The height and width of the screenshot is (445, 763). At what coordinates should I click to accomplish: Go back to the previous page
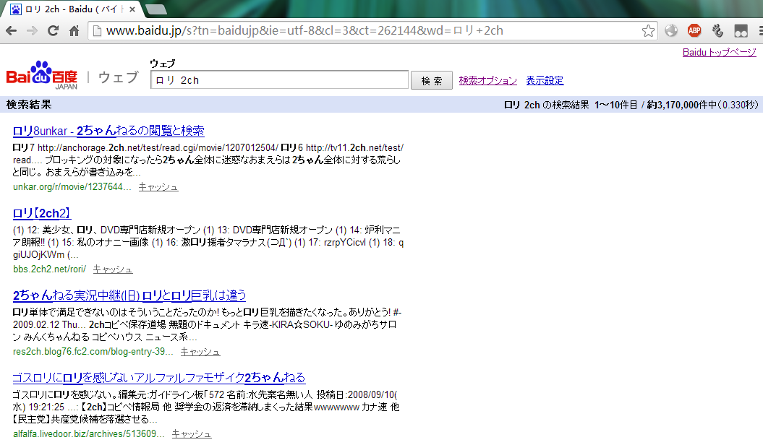[x=11, y=31]
